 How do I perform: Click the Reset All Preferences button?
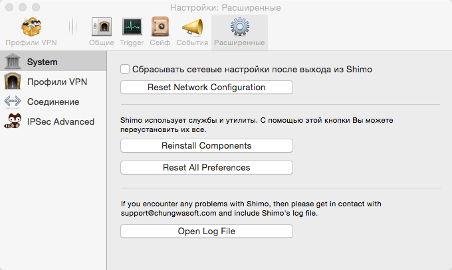coord(207,168)
